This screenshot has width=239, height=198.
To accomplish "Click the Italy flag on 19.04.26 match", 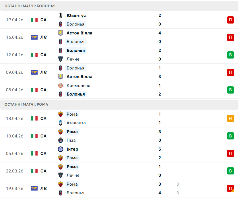I will [x=34, y=20].
